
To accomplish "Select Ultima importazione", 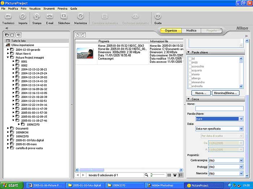I will pyautogui.click(x=37, y=45).
